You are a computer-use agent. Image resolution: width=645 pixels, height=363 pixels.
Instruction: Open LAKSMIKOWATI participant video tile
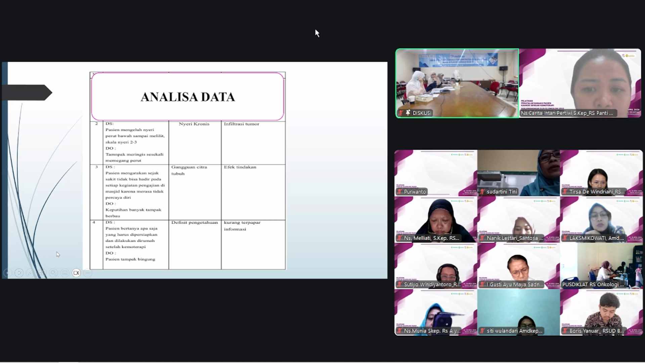(x=601, y=219)
